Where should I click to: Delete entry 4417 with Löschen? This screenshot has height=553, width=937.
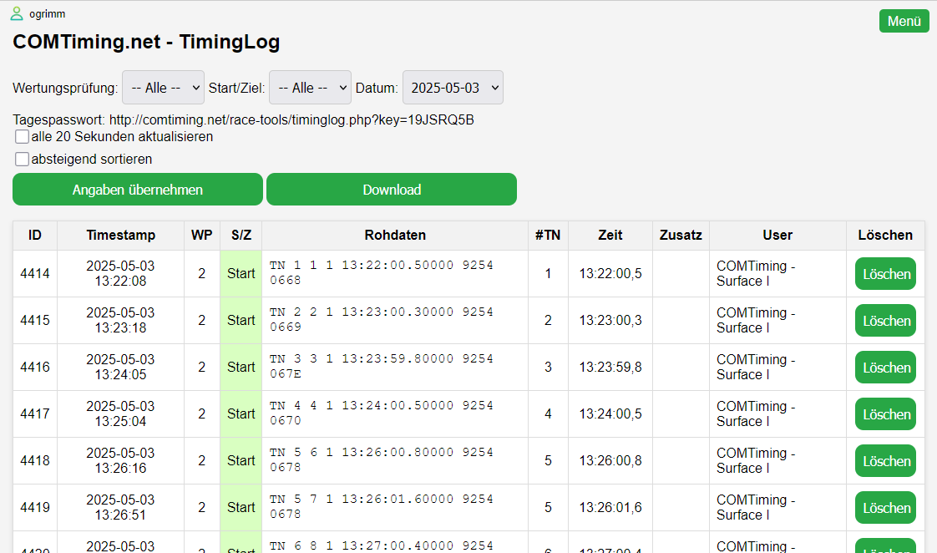click(x=885, y=413)
